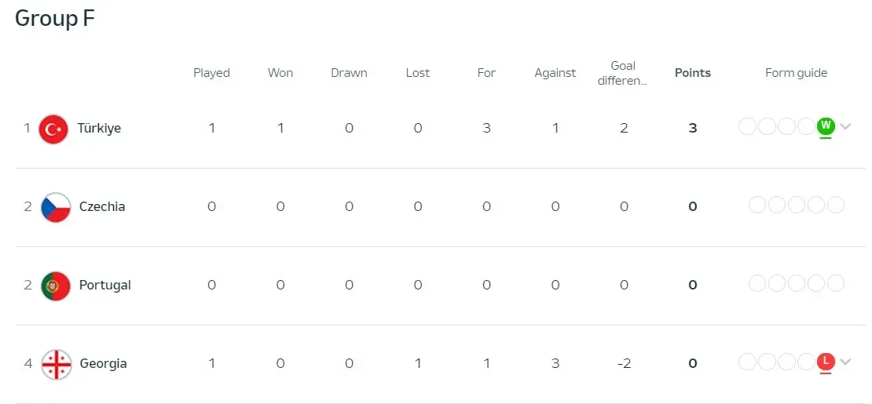
Task: Expand Türkiye's form guide chevron
Action: (845, 126)
